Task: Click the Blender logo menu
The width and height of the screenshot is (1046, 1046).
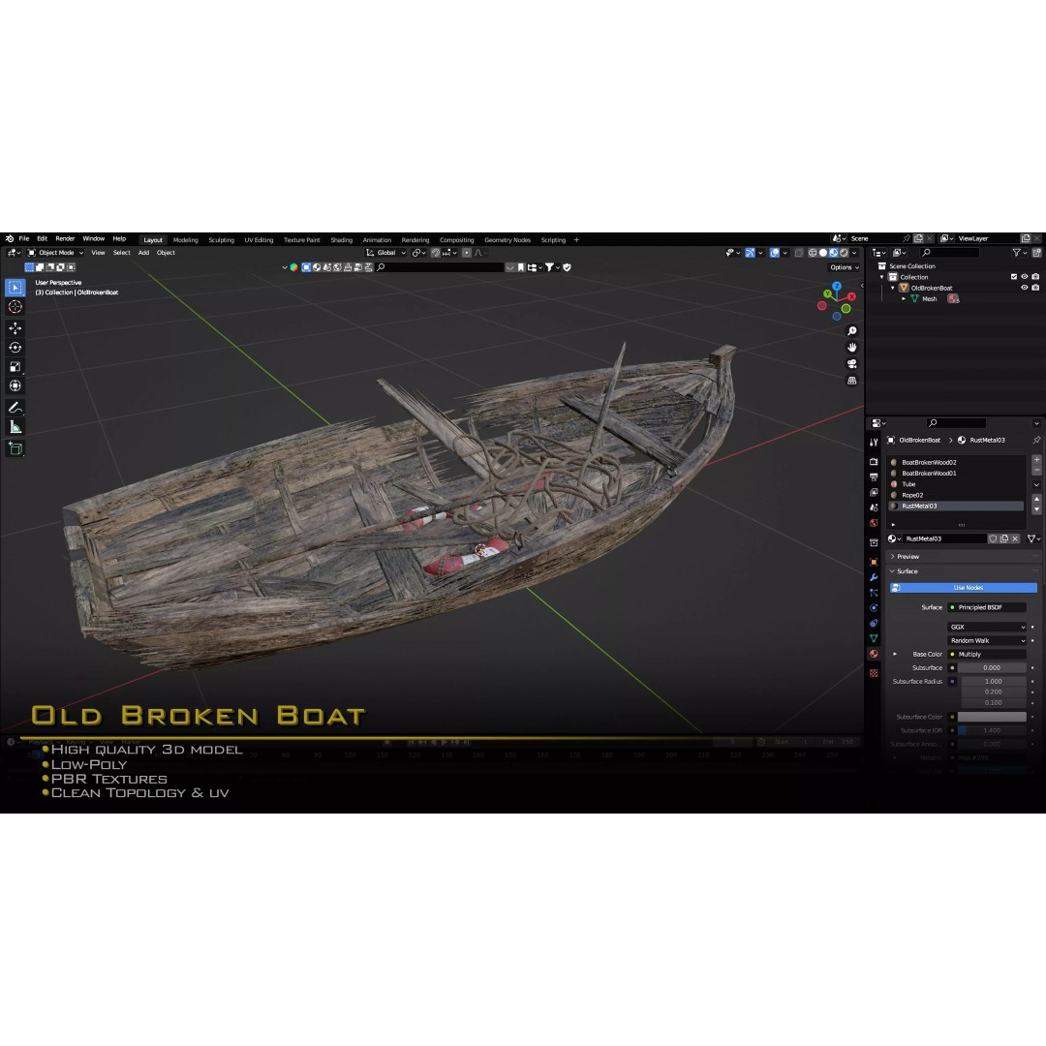Action: pyautogui.click(x=10, y=239)
